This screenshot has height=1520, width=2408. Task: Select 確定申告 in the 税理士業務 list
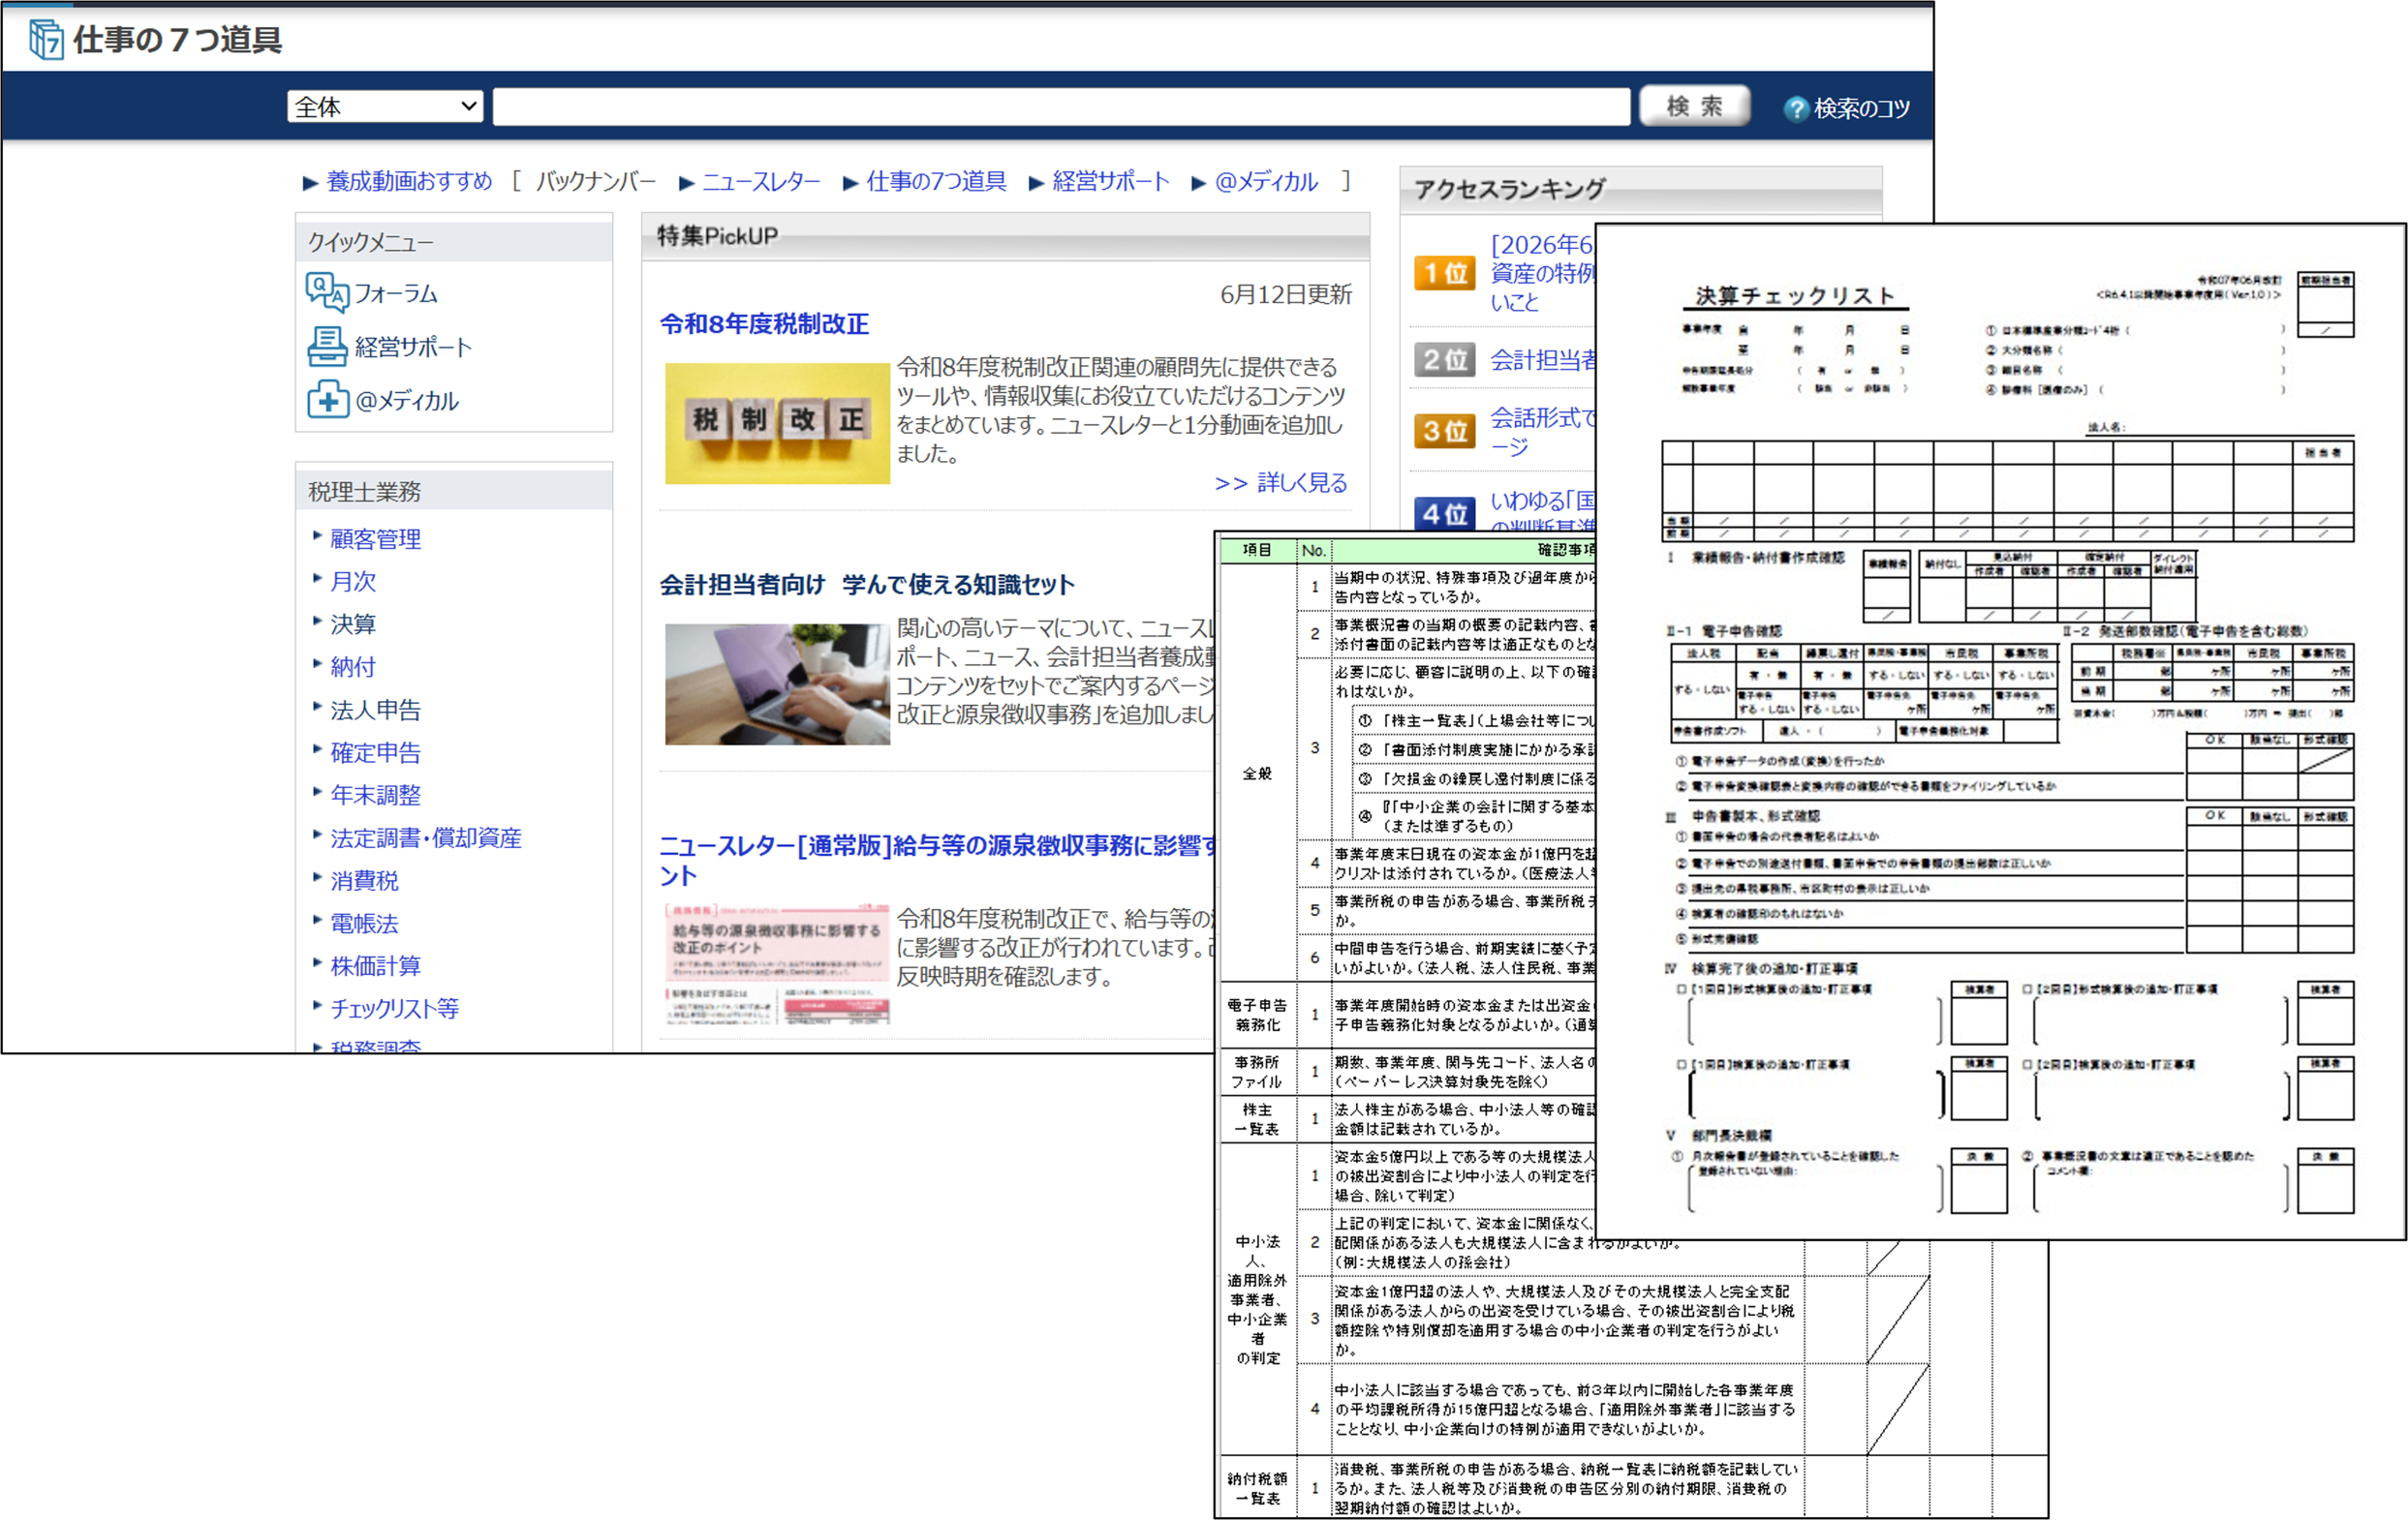[376, 752]
